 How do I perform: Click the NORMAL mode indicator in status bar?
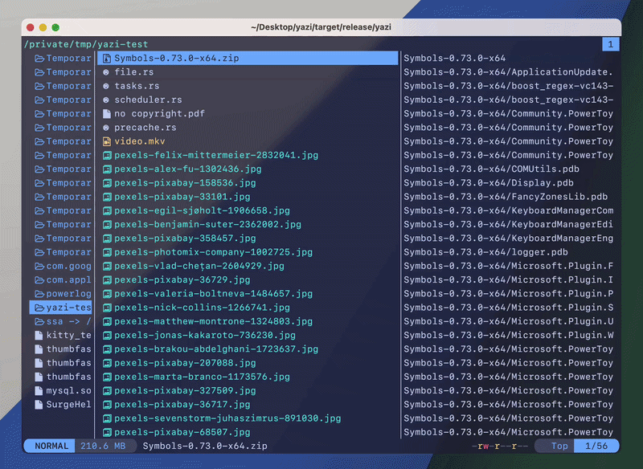(51, 446)
